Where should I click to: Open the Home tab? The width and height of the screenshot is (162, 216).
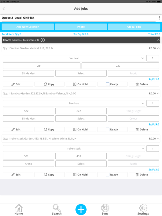coord(19,210)
